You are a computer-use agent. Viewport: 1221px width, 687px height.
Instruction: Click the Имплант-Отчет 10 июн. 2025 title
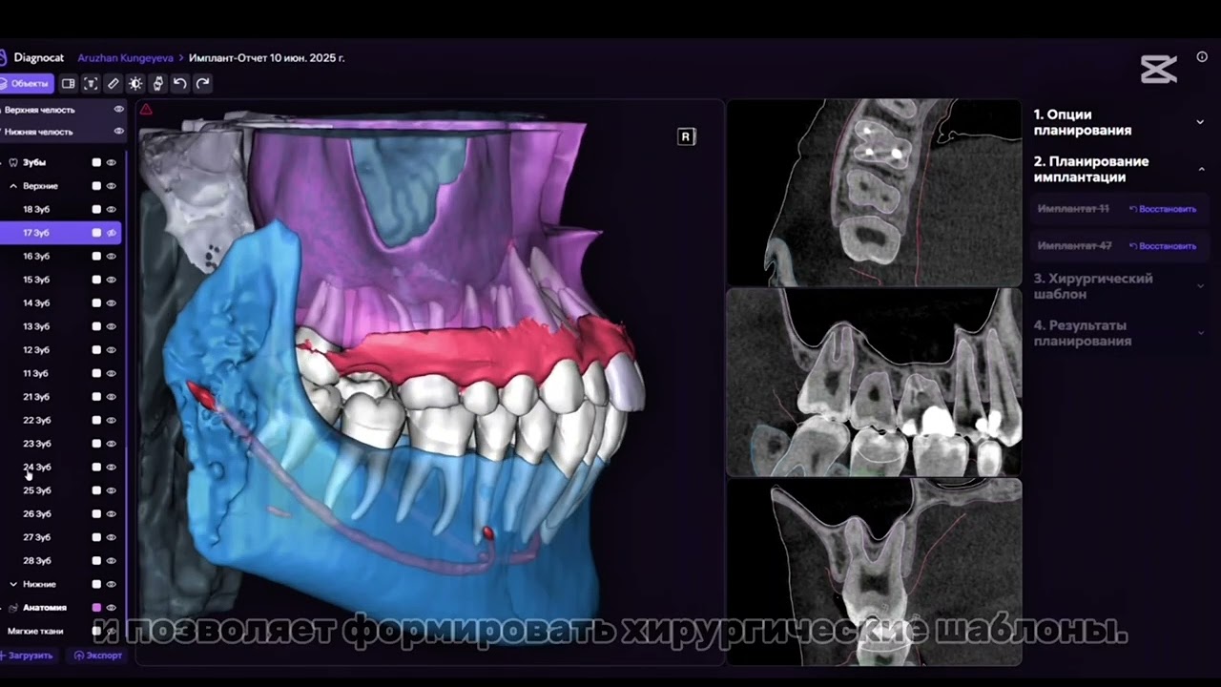coord(267,58)
